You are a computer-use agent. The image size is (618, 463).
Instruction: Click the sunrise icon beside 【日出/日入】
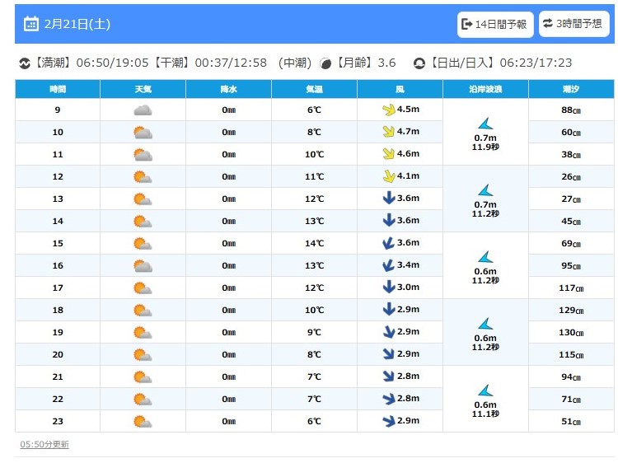(419, 63)
